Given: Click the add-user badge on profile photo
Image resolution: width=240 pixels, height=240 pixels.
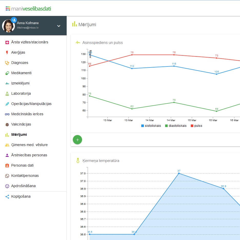Looking at the screenshot, I should pos(14,20).
